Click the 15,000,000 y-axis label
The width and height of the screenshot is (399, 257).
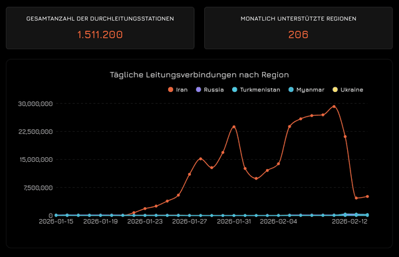click(x=36, y=159)
